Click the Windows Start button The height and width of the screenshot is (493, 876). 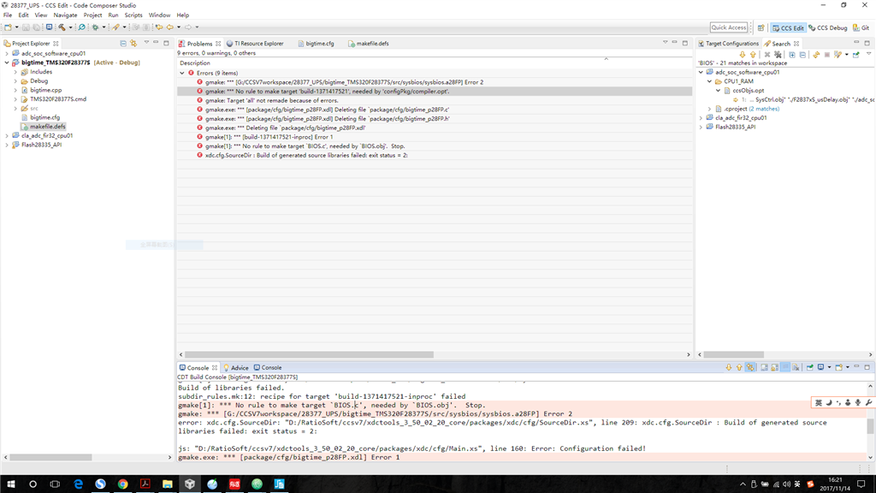pos(10,484)
